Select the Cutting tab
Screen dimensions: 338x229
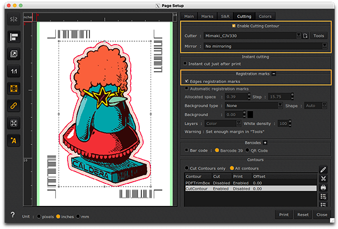click(244, 16)
